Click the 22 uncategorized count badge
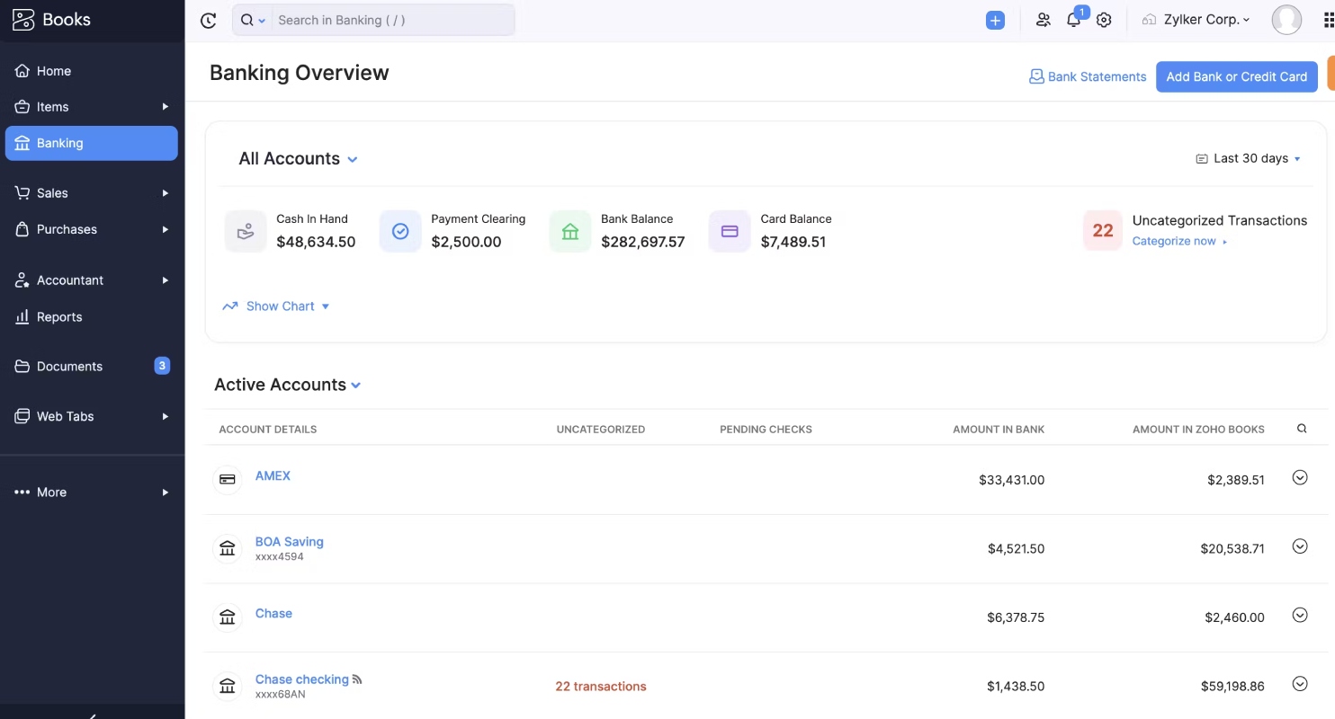The width and height of the screenshot is (1335, 719). point(1103,231)
